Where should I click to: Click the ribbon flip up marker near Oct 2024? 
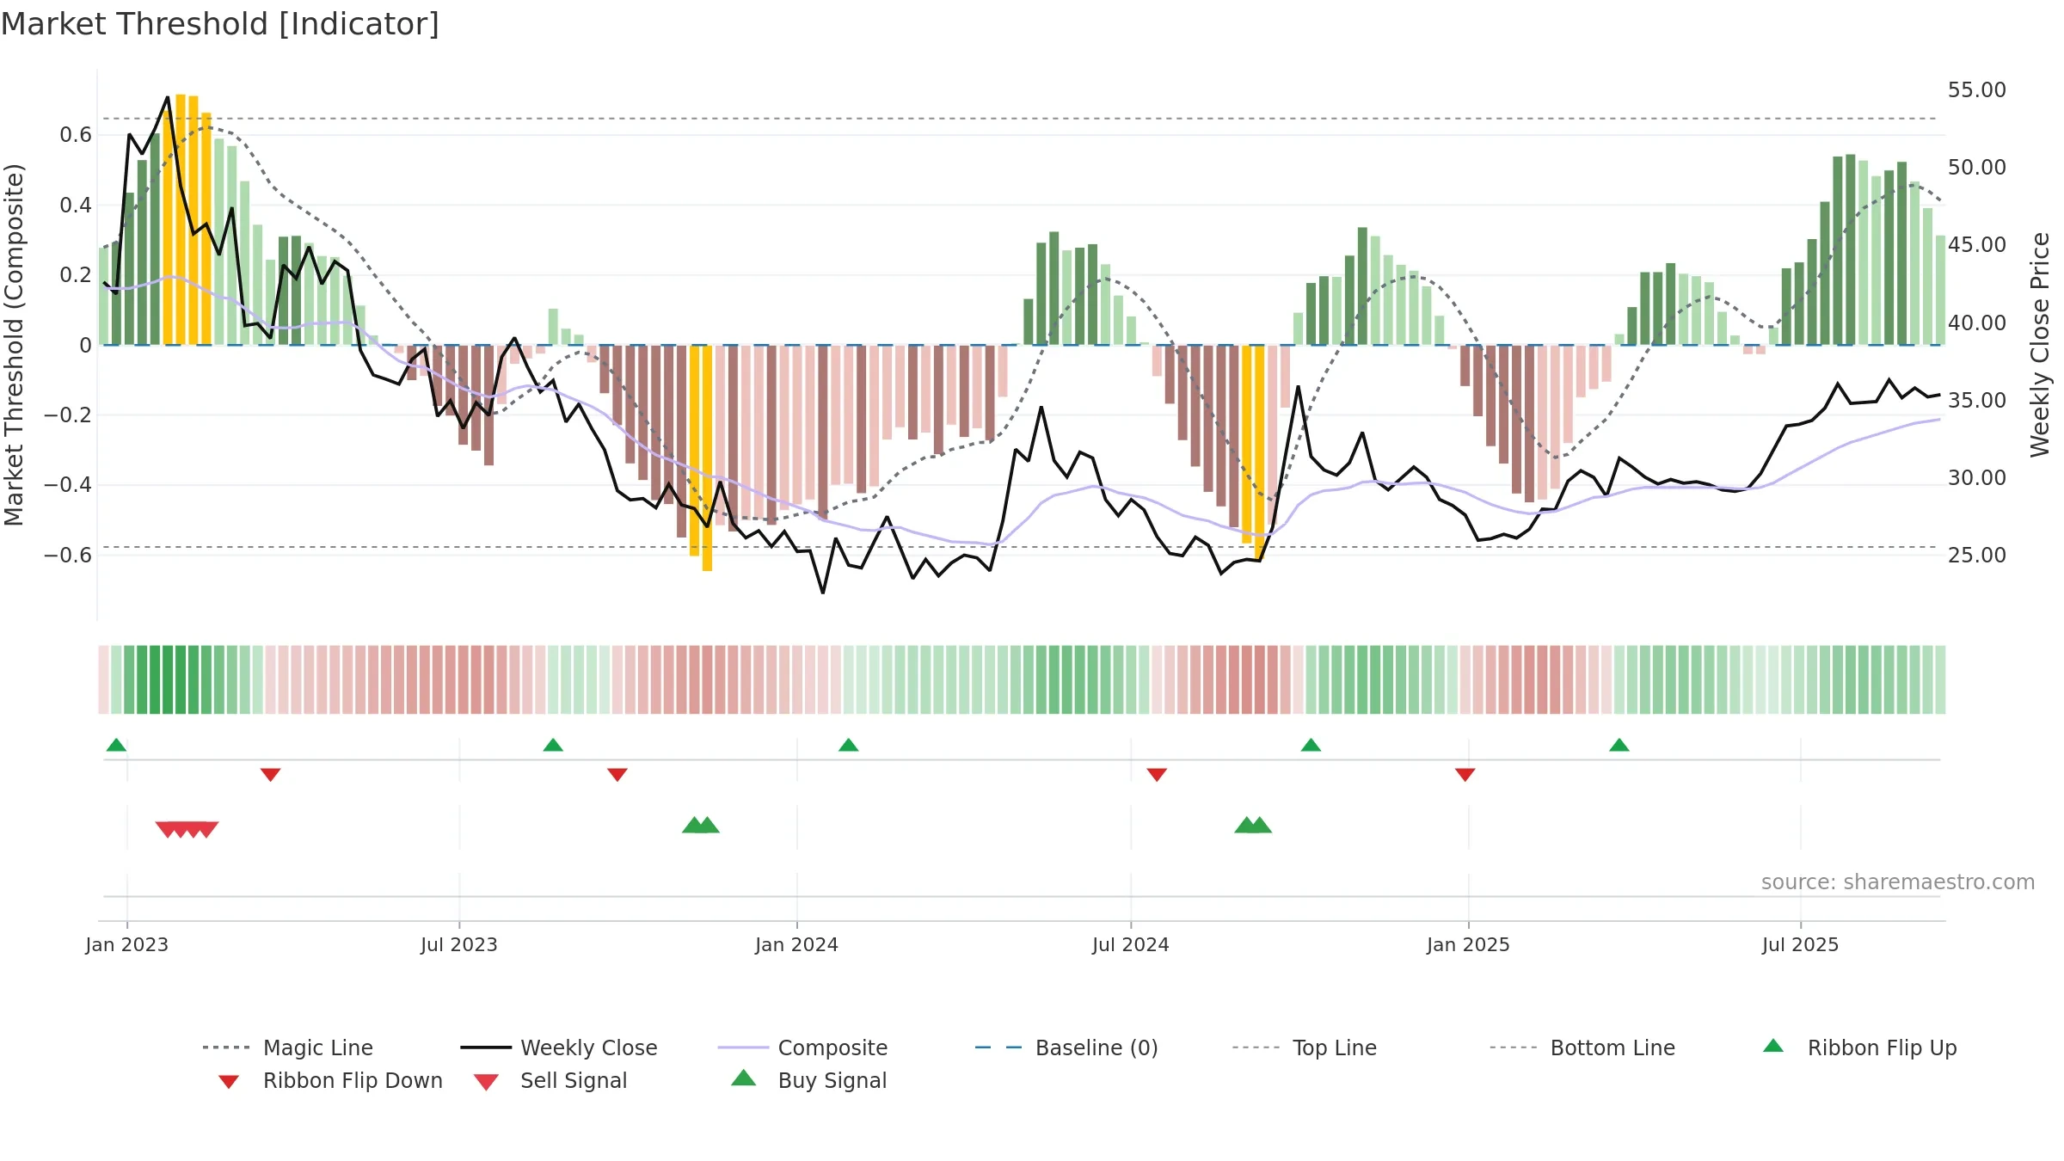pos(1311,745)
